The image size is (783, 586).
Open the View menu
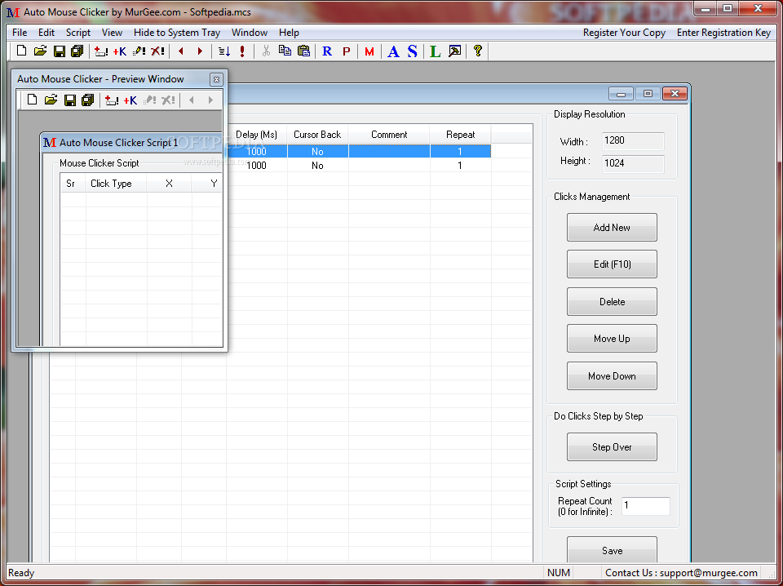[x=112, y=33]
